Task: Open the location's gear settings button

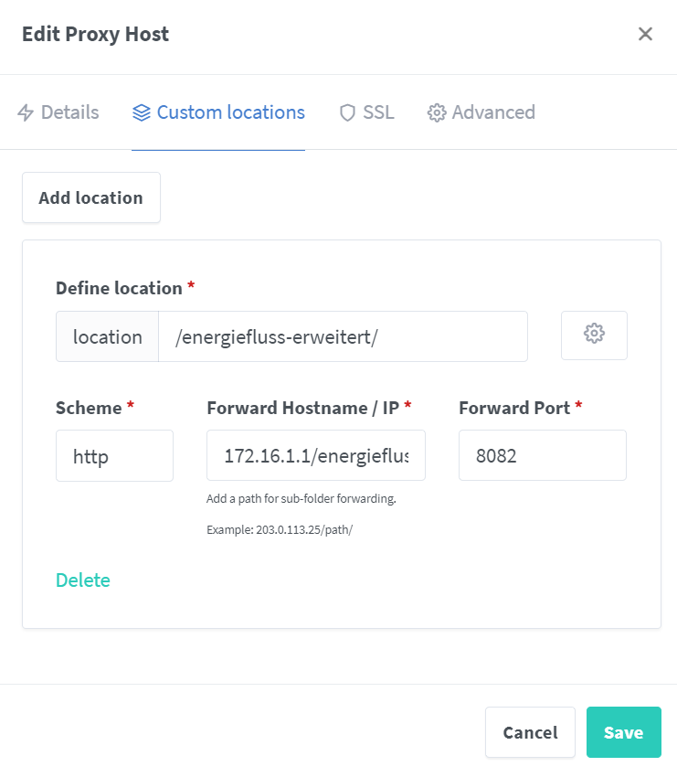Action: [594, 335]
